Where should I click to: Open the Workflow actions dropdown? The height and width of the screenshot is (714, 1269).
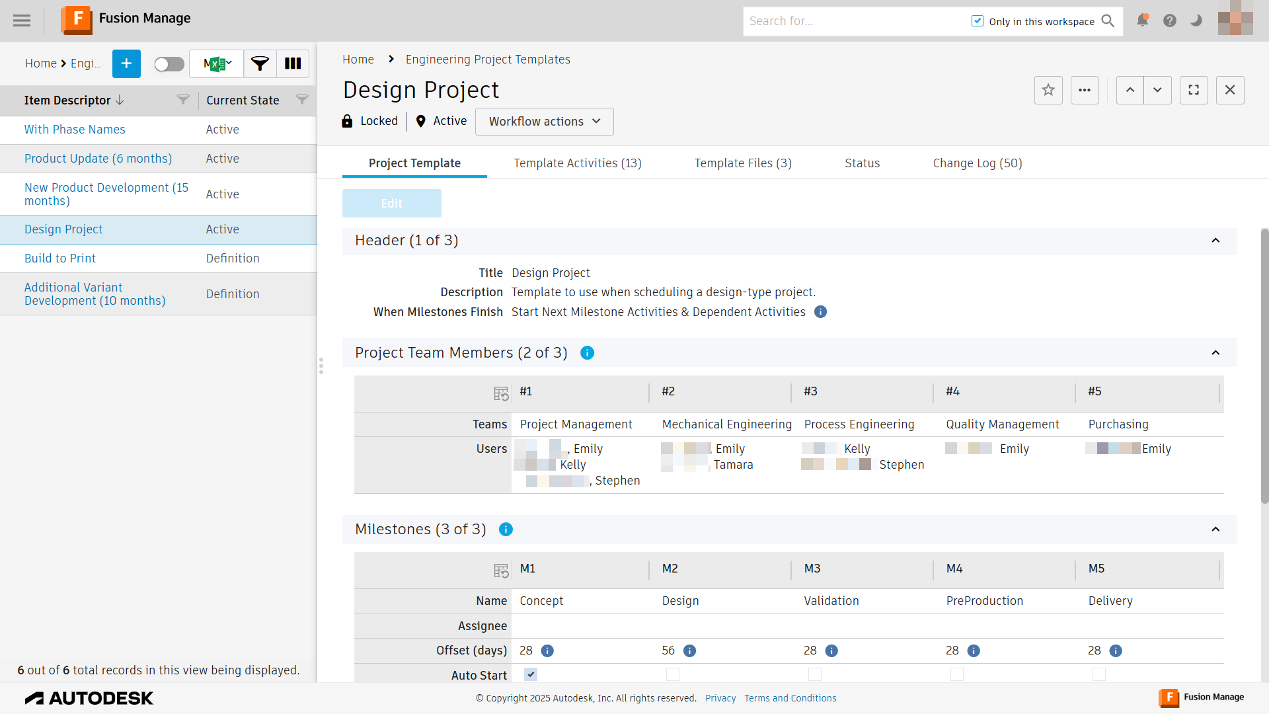544,122
